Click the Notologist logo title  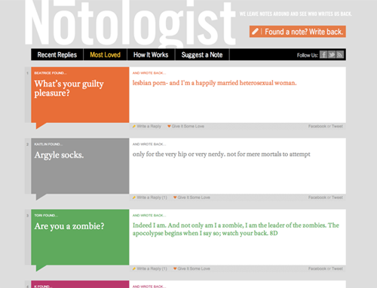[x=130, y=23]
